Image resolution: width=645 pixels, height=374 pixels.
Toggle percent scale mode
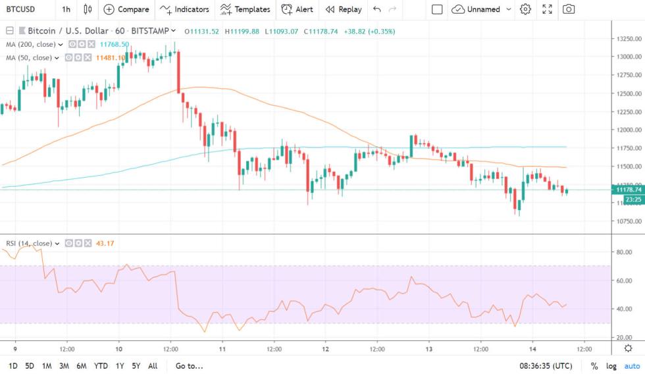point(594,366)
